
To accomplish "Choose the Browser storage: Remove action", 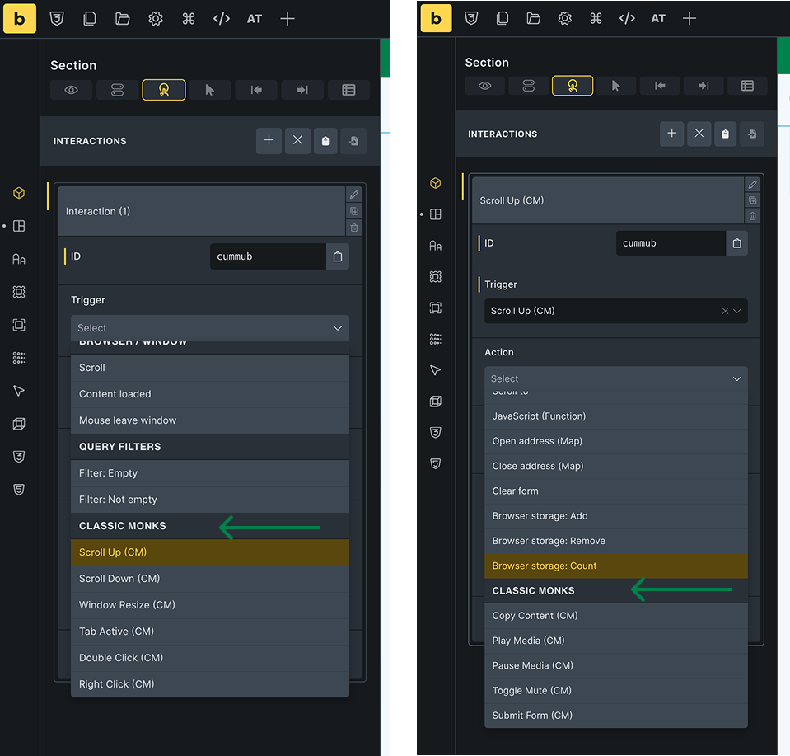I will (x=615, y=541).
